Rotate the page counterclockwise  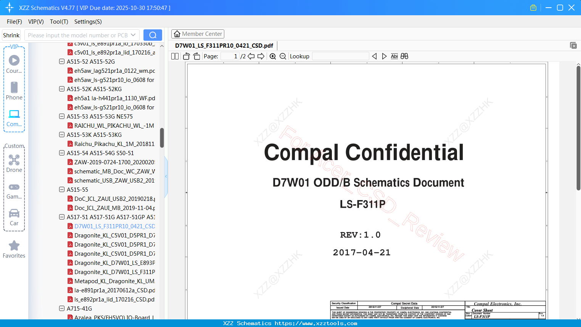[x=186, y=56]
